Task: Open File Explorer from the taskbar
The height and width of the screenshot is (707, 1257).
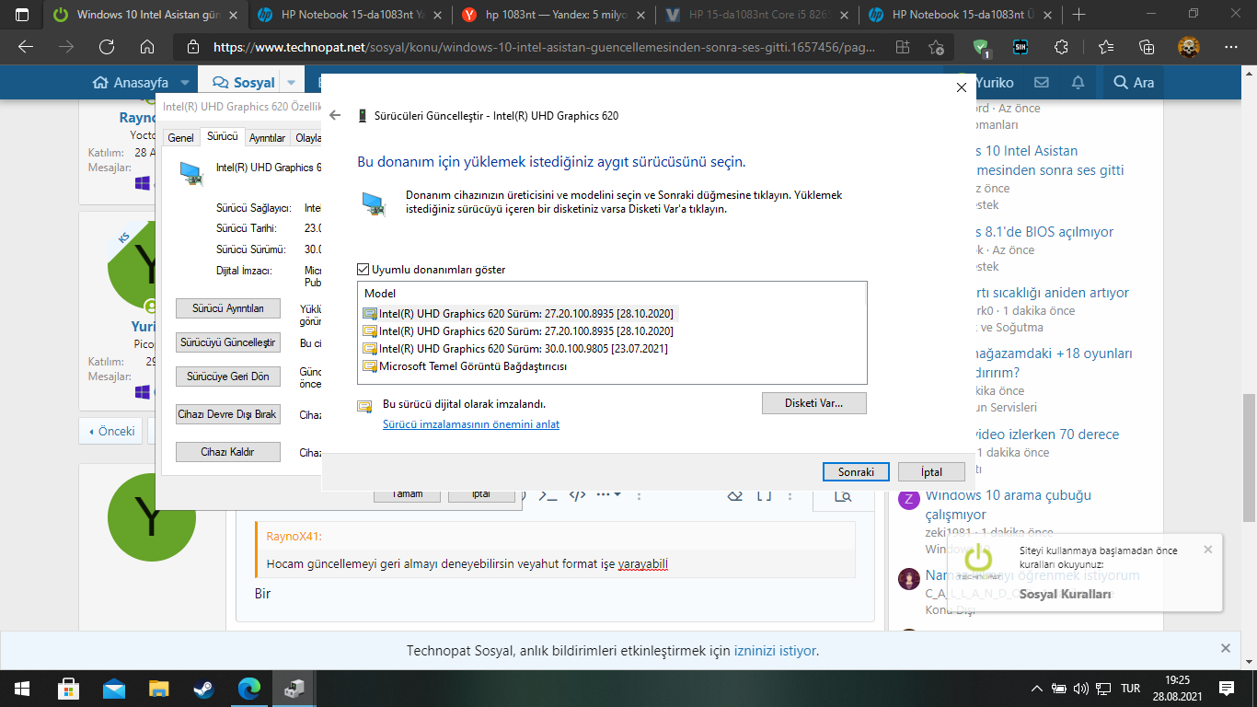Action: (x=159, y=688)
